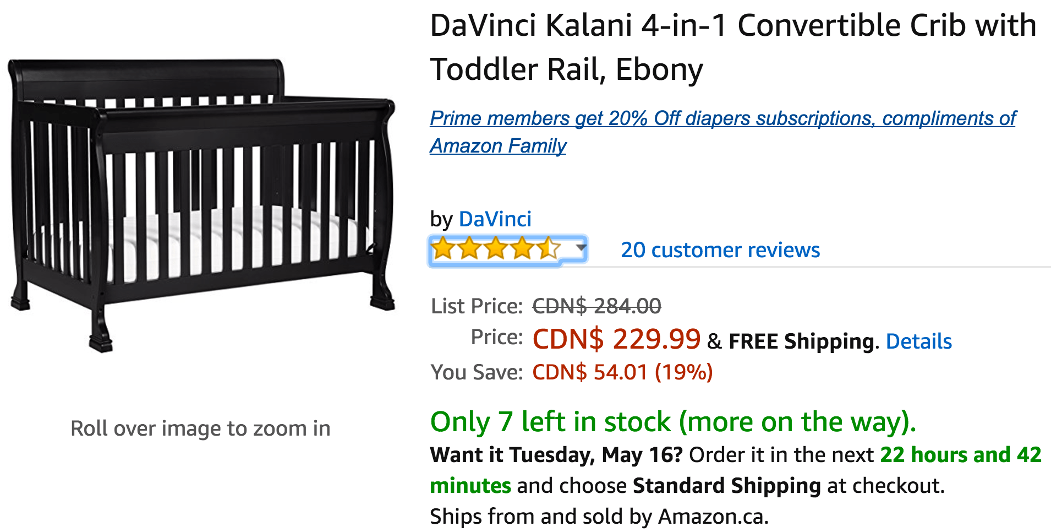Visit the DaVinci brand link
Image resolution: width=1051 pixels, height=532 pixels.
495,219
